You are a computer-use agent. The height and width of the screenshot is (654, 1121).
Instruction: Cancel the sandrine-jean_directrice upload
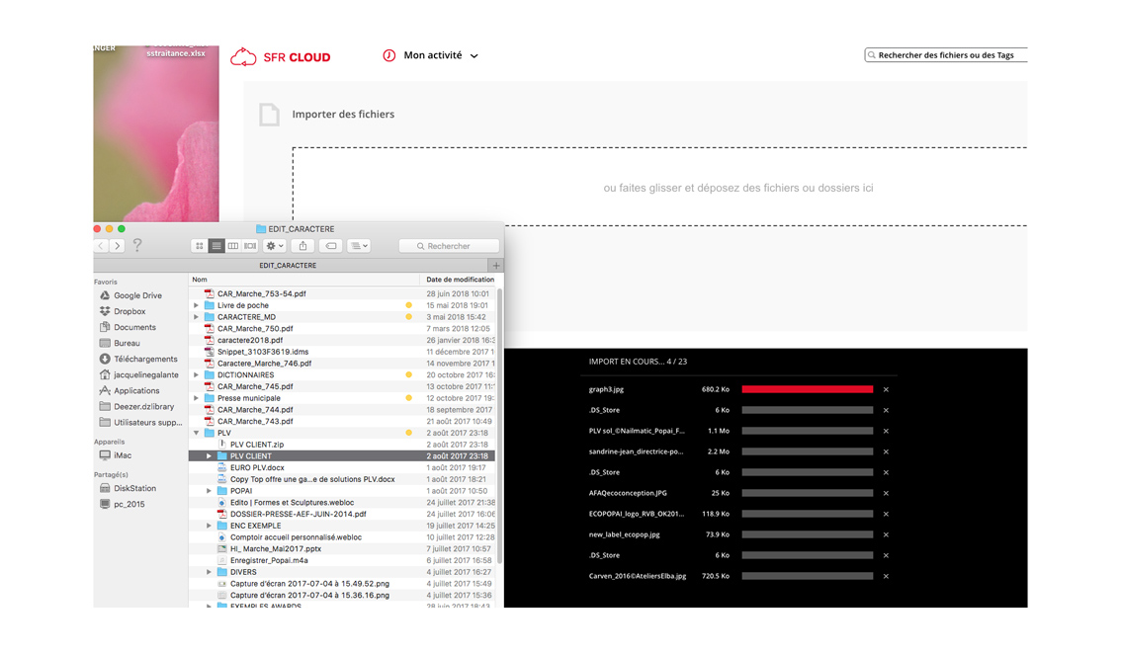click(886, 451)
